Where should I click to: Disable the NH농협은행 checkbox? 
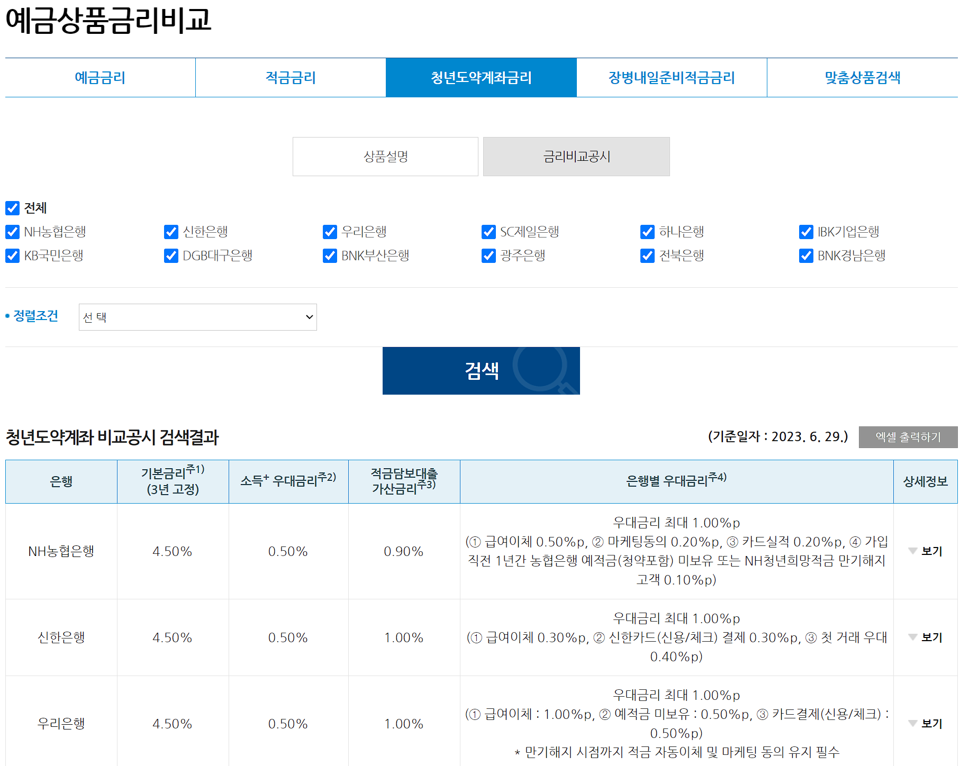[12, 232]
